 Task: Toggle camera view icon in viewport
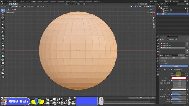click(154, 24)
